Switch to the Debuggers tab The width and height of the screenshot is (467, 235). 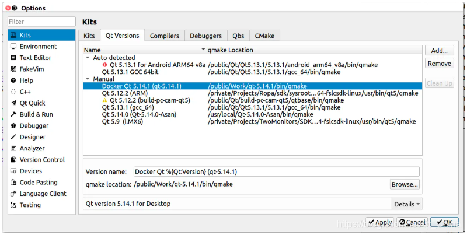click(x=206, y=36)
